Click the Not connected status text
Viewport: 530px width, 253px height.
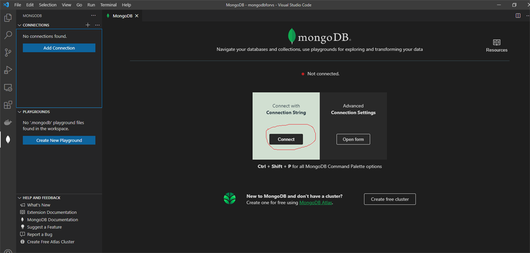point(323,74)
